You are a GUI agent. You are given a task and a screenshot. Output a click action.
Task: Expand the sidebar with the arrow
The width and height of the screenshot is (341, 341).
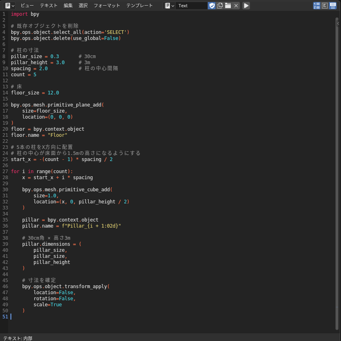coord(338,23)
